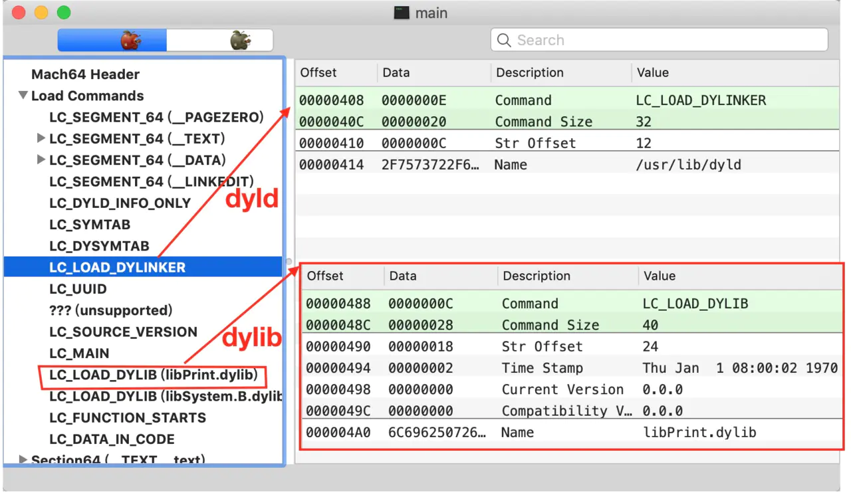
Task: Select Mach64 Header in the sidebar
Action: [x=86, y=74]
